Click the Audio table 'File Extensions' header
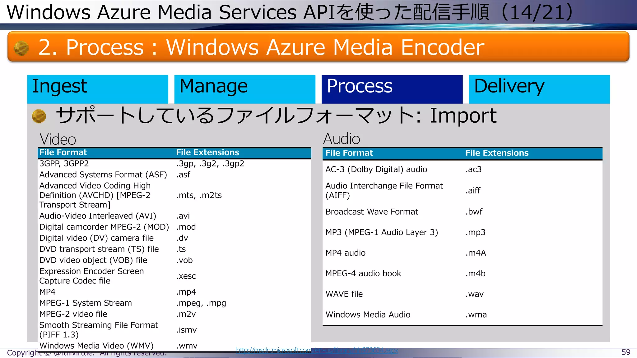637x358 pixels. pyautogui.click(x=497, y=153)
